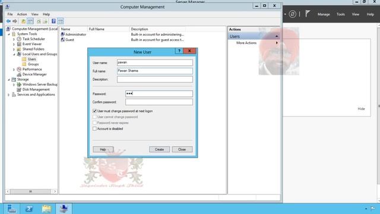This screenshot has width=380, height=214.
Task: Click the Export List toolbar icon
Action: 45,21
